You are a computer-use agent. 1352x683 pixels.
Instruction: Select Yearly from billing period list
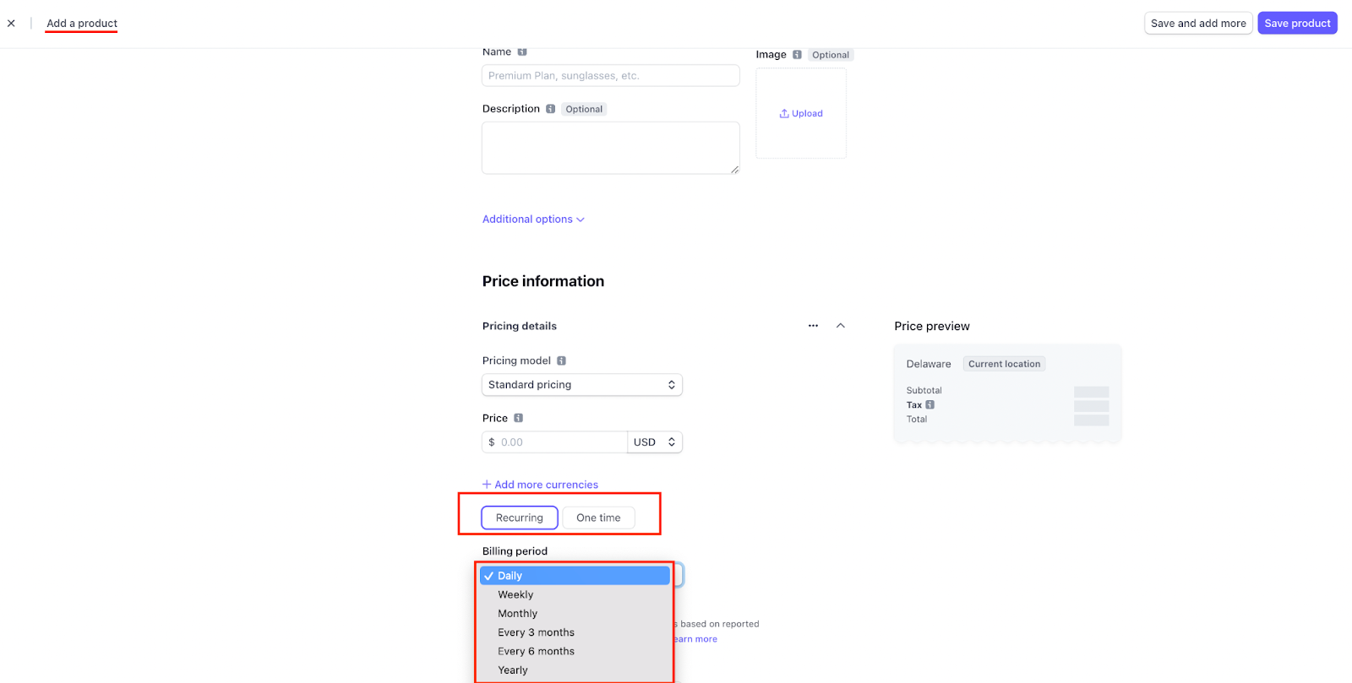tap(512, 670)
